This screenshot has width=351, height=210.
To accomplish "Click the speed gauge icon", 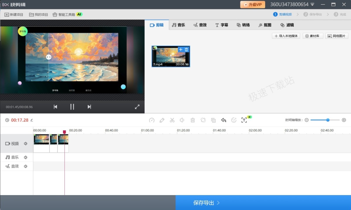I will [x=152, y=120].
